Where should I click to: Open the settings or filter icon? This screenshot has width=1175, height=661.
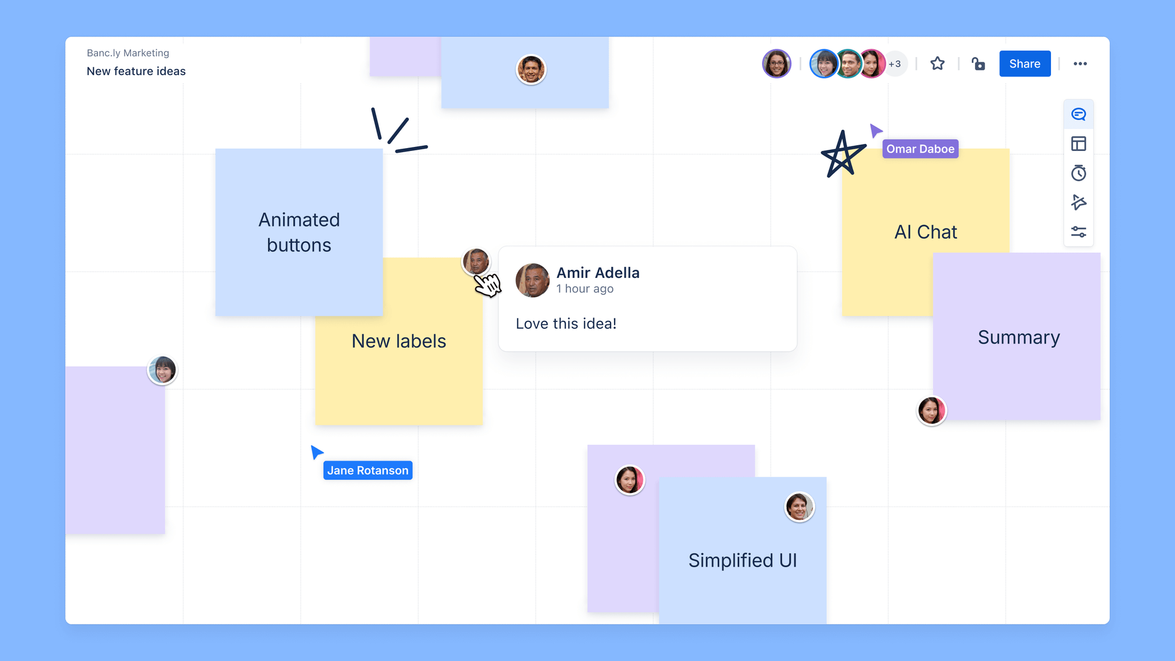pyautogui.click(x=1080, y=233)
